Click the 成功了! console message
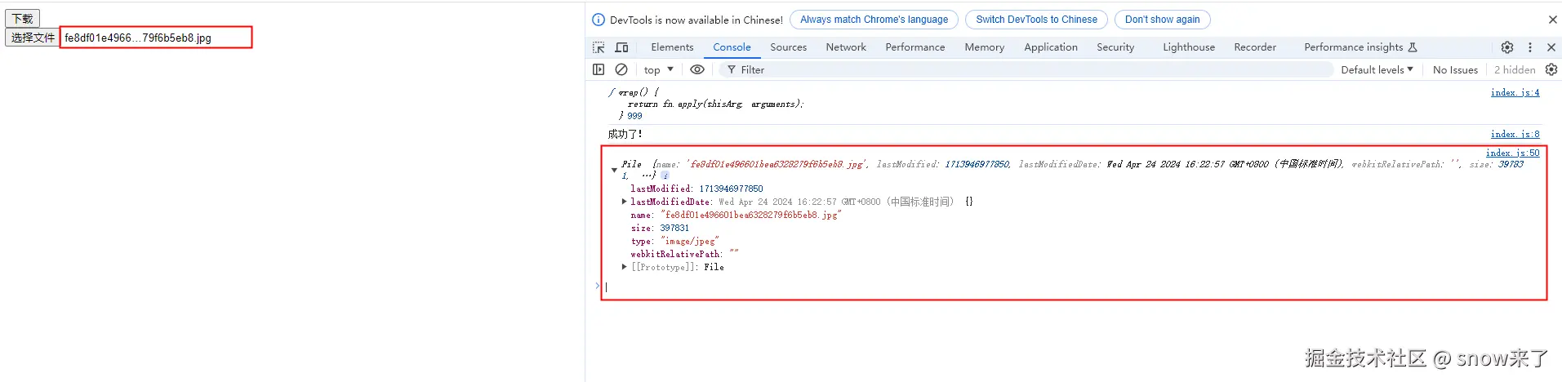 (x=625, y=134)
